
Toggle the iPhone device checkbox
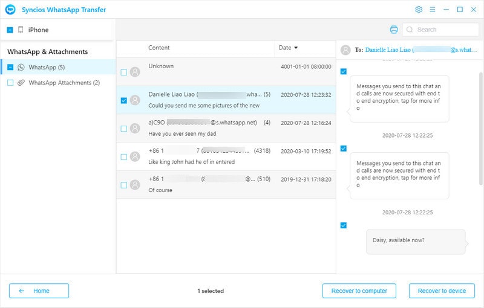click(10, 30)
